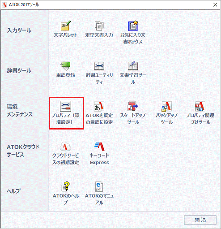Open キーワード Express icon
Screen dimensions: 221x229
point(99,147)
